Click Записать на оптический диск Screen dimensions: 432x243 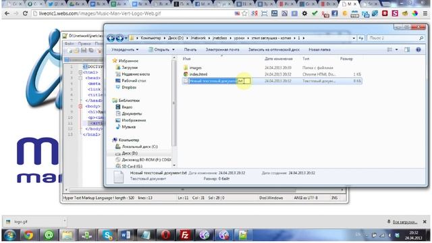click(x=274, y=49)
